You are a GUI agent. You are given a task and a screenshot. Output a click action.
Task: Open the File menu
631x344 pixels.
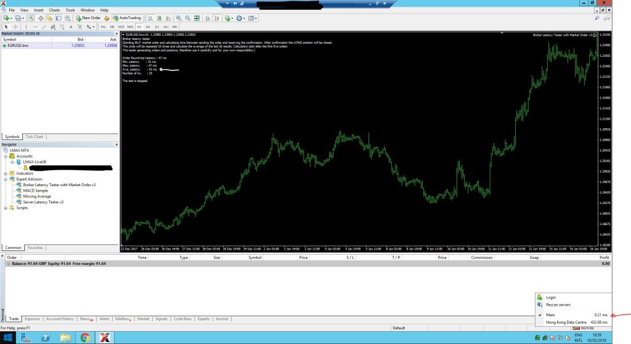click(12, 10)
